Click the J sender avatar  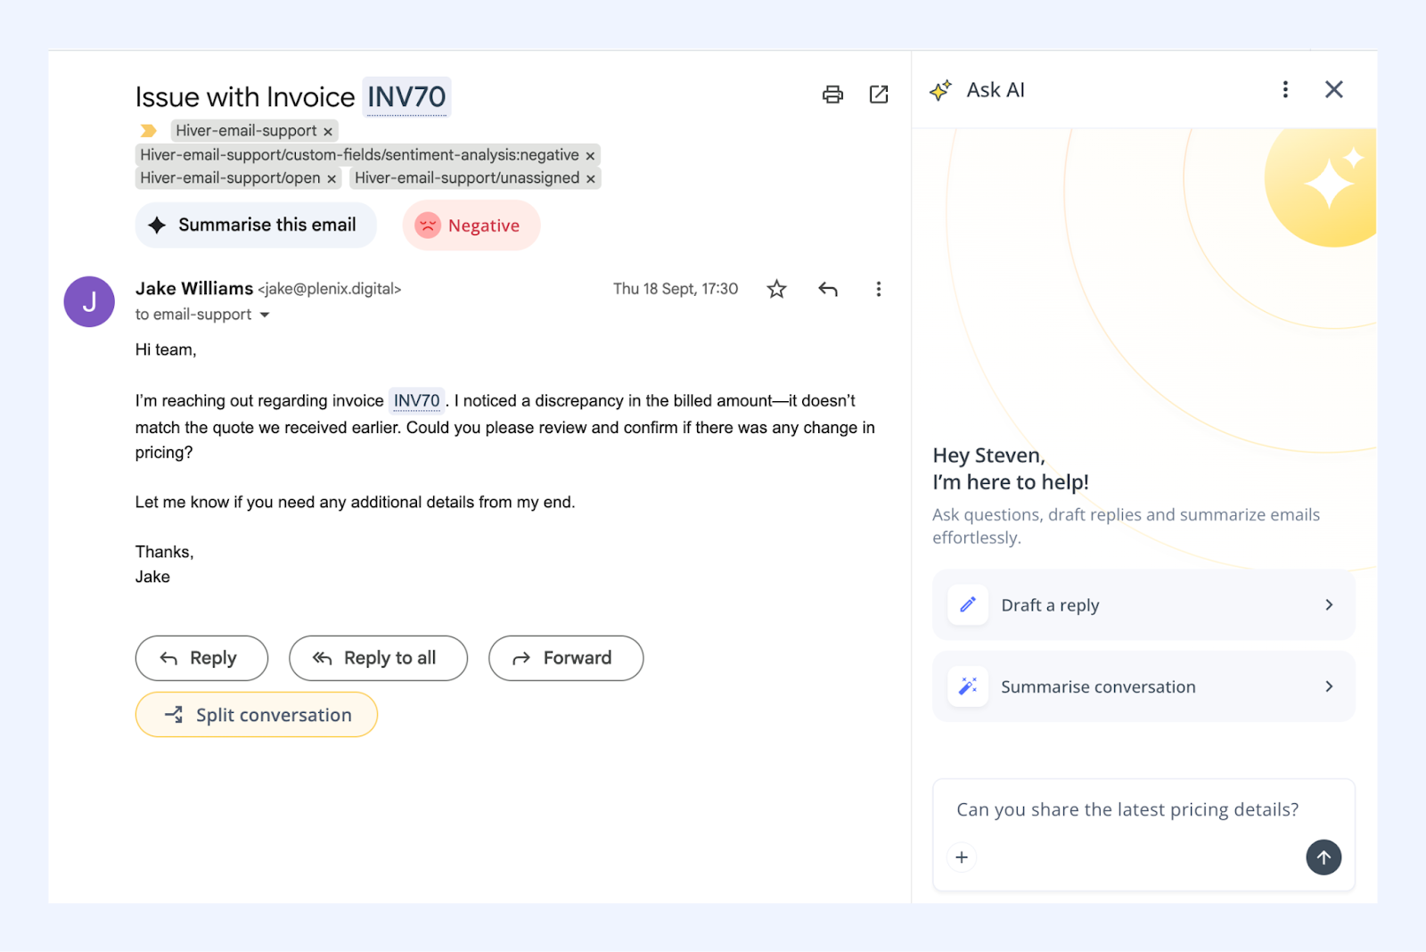coord(89,302)
